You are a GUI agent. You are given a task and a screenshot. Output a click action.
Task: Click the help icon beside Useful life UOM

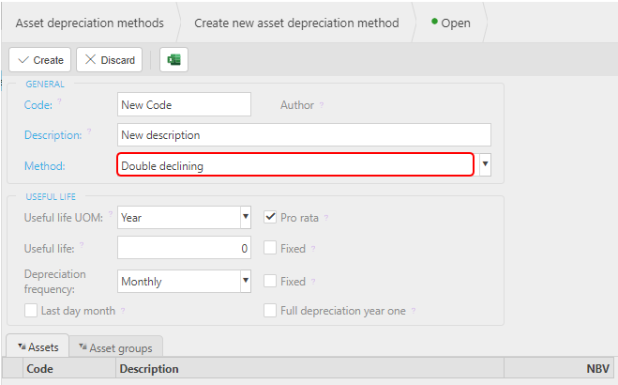click(111, 214)
